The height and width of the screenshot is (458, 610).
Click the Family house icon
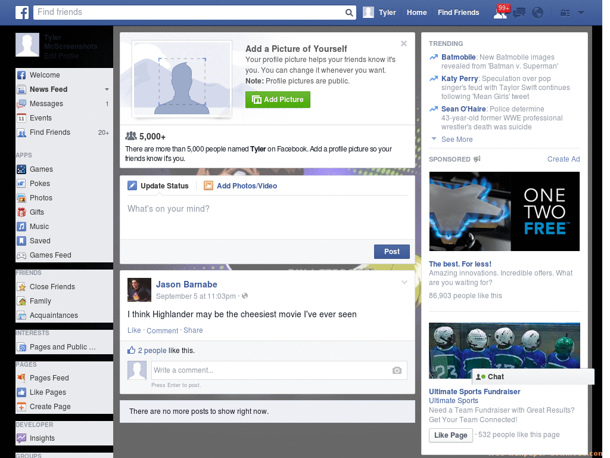point(21,301)
